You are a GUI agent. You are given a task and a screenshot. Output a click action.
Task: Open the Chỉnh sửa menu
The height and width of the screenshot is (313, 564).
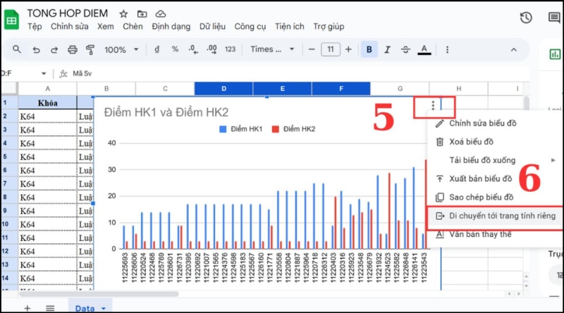click(x=69, y=26)
